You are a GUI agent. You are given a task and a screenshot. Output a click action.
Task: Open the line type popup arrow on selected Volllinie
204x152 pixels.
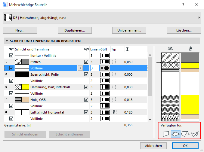tap(80, 68)
